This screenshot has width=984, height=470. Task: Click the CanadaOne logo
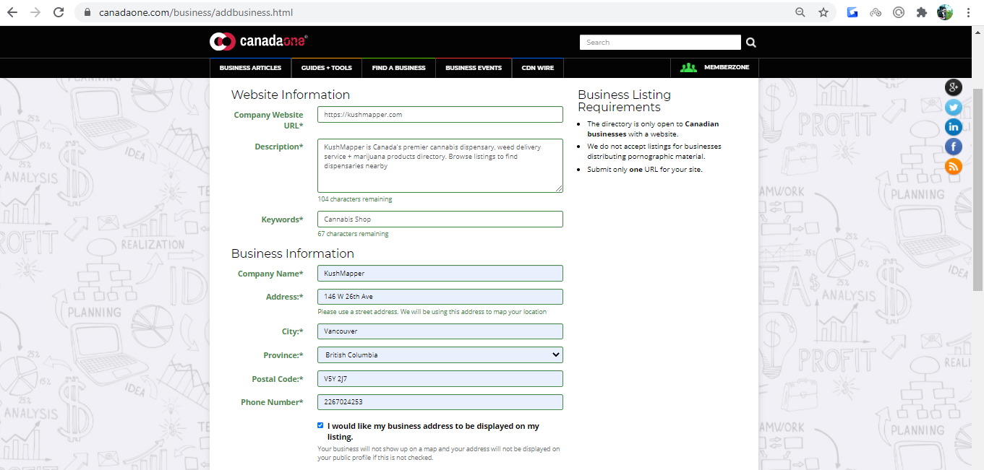pyautogui.click(x=259, y=41)
